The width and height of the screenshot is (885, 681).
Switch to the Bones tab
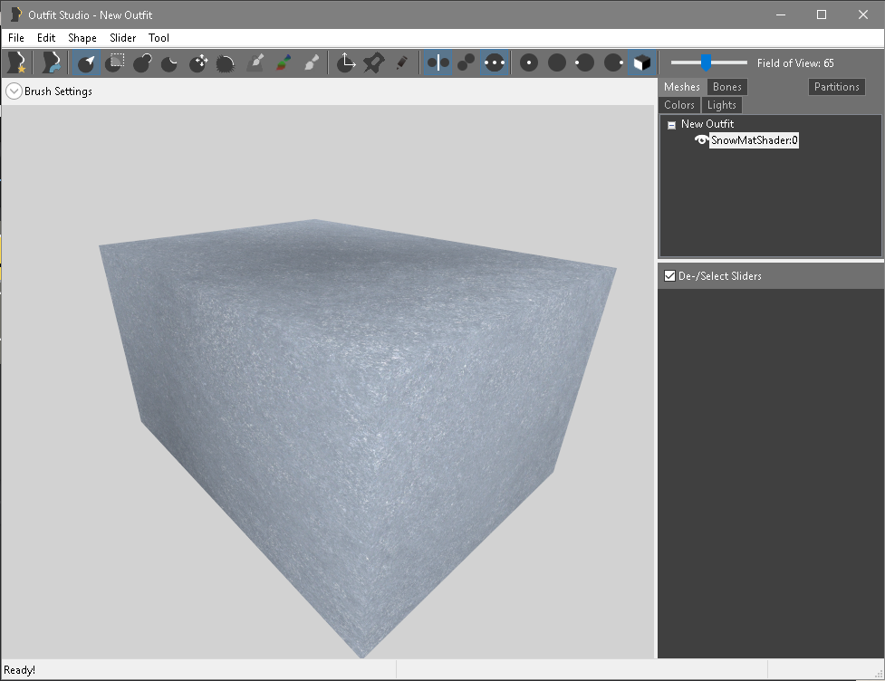coord(726,87)
